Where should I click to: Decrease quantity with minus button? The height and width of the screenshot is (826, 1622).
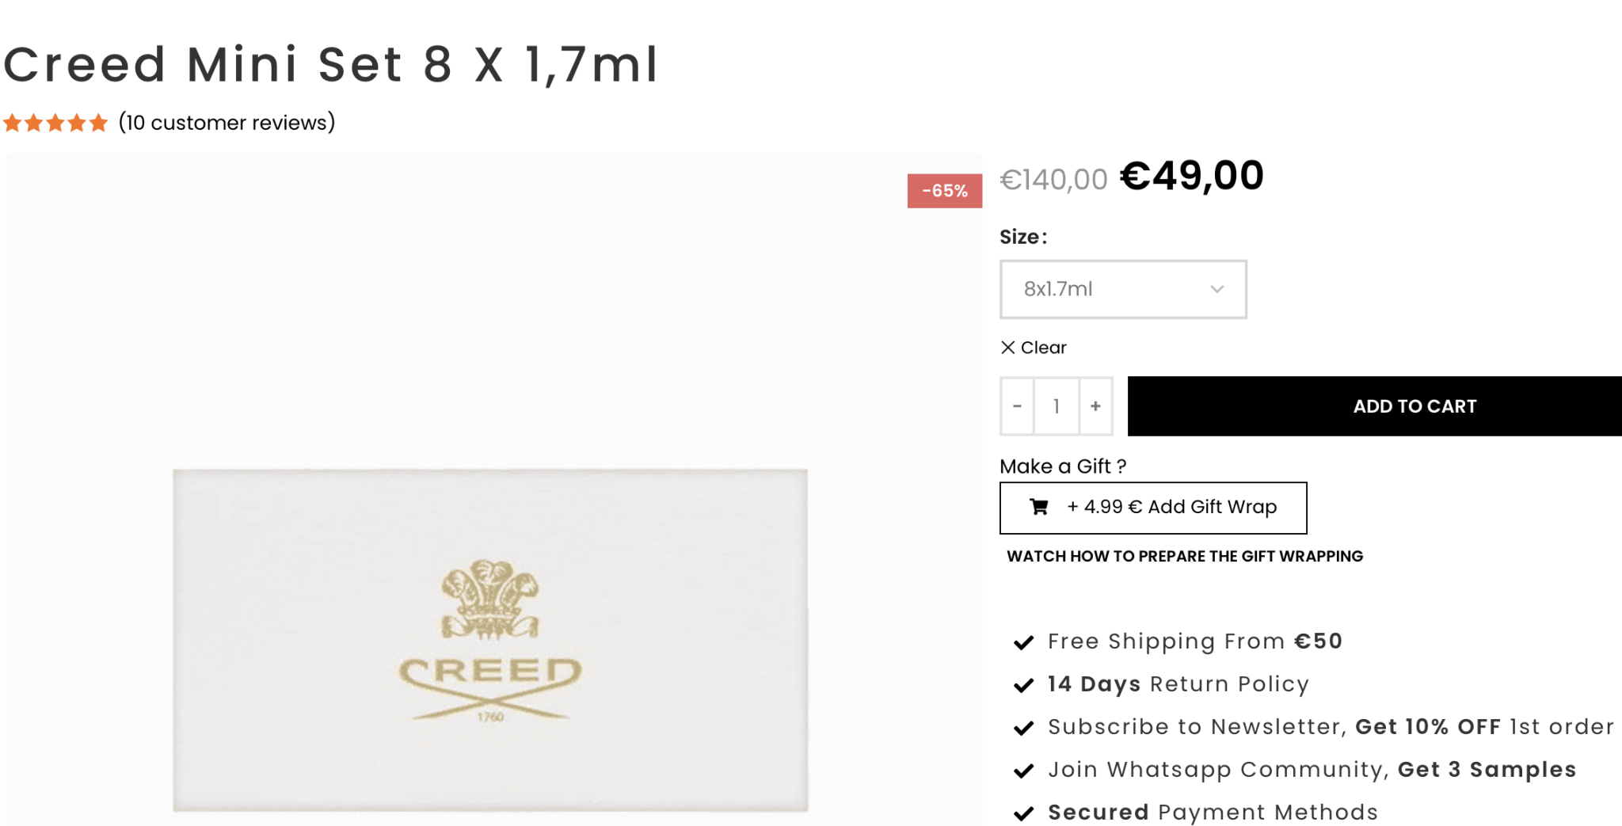[1017, 406]
